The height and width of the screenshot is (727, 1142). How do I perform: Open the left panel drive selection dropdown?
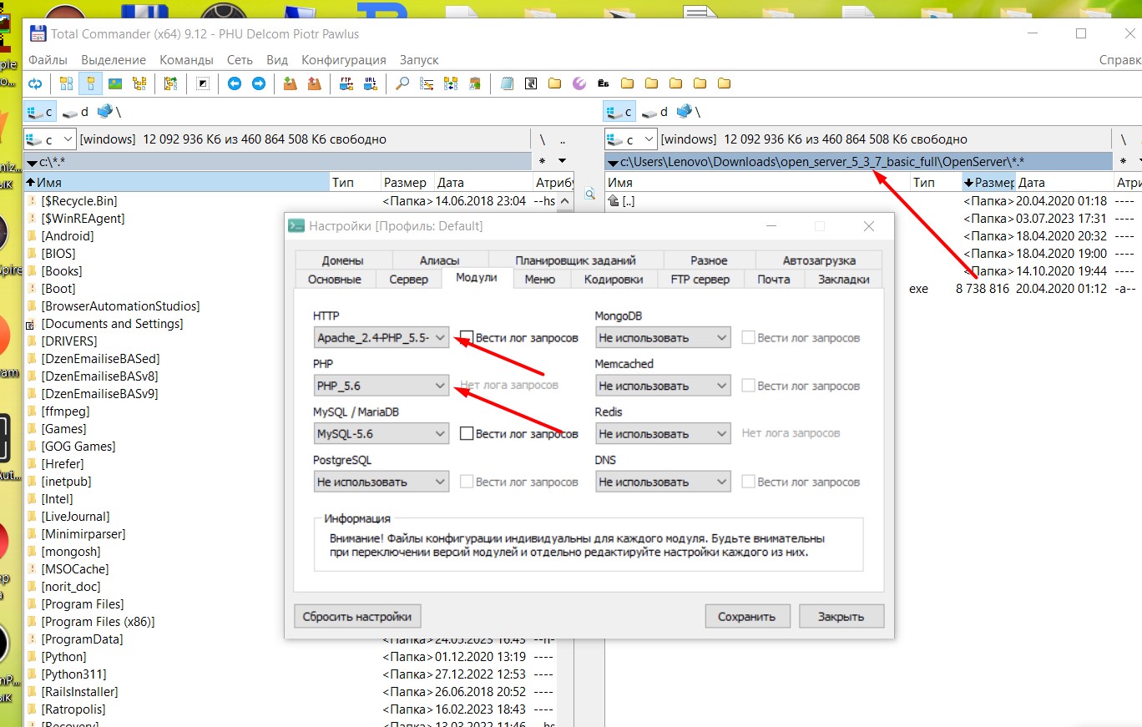coord(50,139)
